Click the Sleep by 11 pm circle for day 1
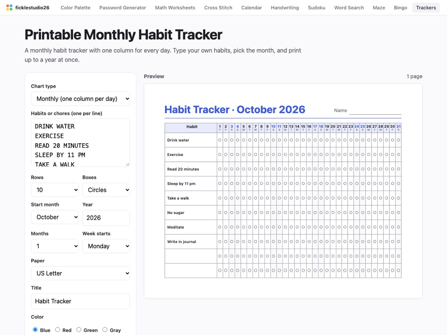 point(220,184)
